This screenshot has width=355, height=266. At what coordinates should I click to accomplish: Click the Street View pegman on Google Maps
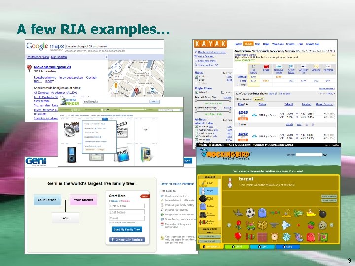pos(116,85)
